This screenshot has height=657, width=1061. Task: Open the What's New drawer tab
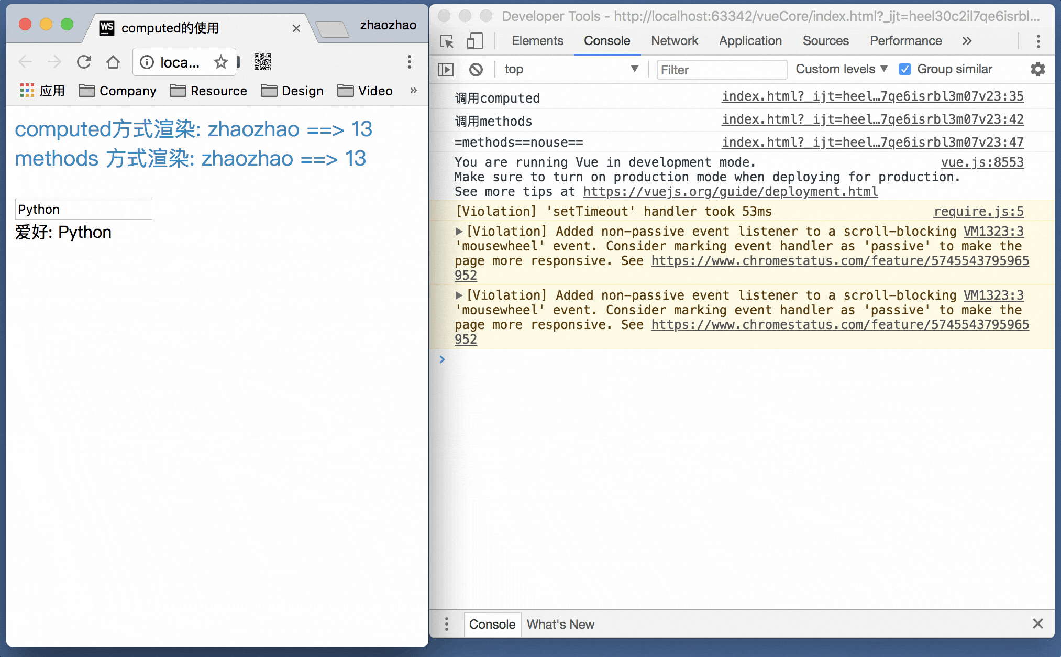pos(560,624)
